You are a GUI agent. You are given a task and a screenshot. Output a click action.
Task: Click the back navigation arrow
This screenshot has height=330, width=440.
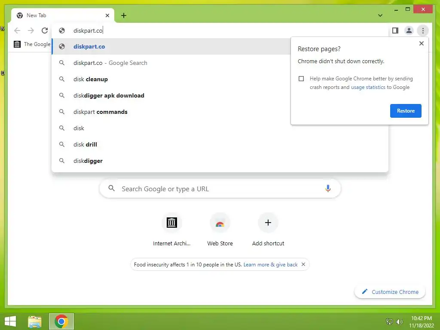[x=17, y=31]
